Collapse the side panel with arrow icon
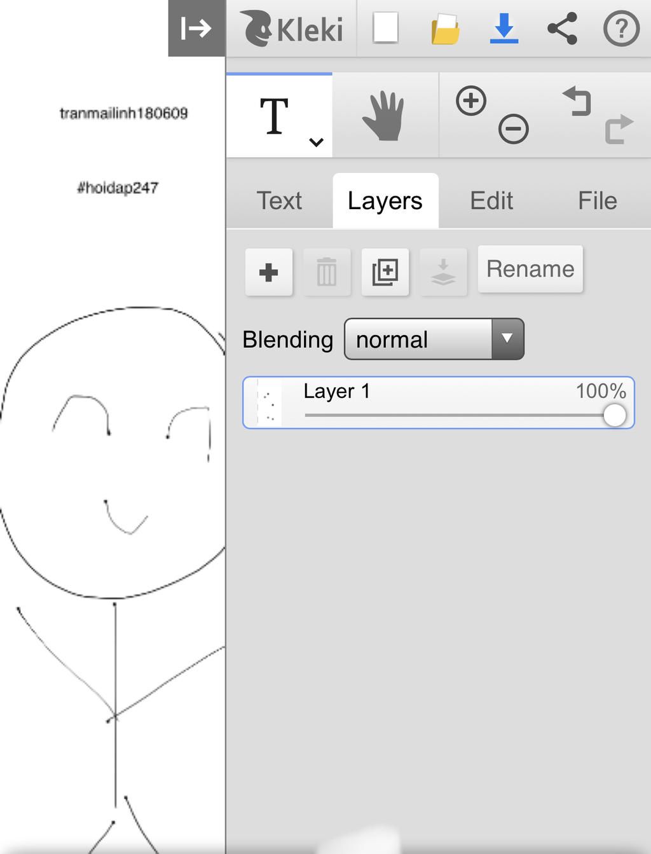The height and width of the screenshot is (854, 651). (x=196, y=28)
